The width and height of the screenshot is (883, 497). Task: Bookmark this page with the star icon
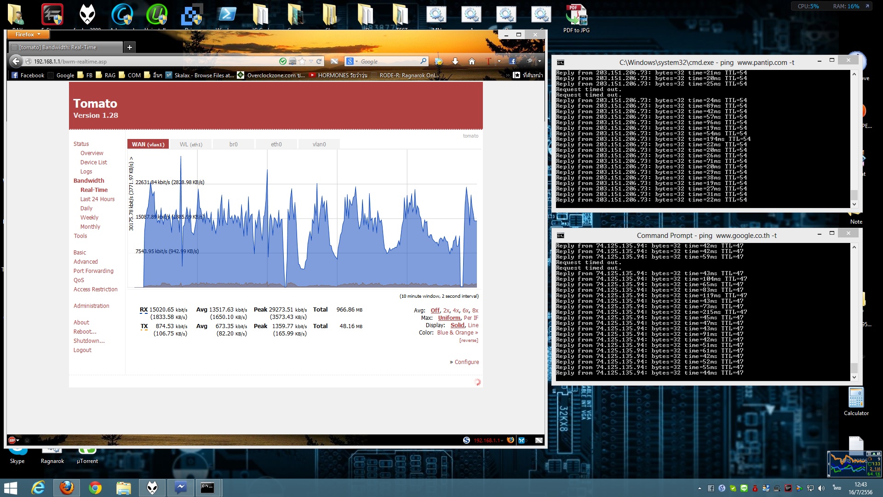click(x=302, y=61)
